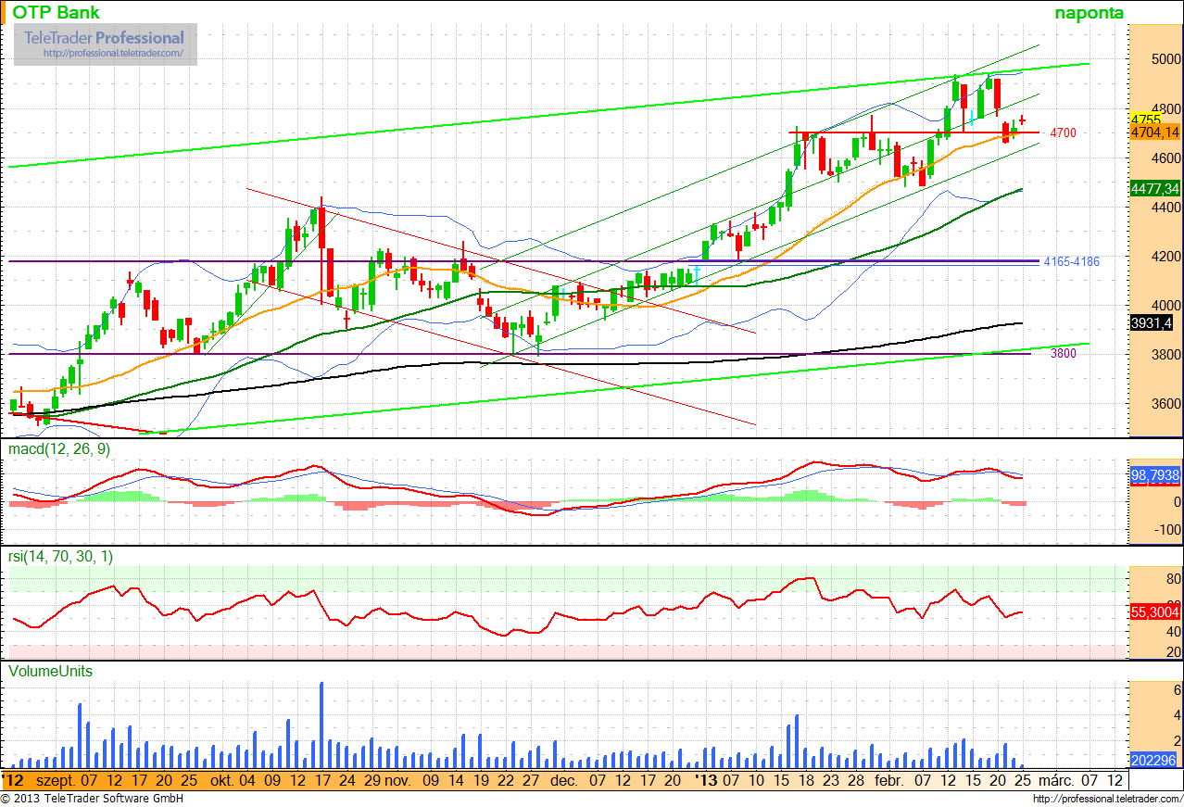Click the MACD value tag 98,7938
1184x807 pixels.
1155,475
